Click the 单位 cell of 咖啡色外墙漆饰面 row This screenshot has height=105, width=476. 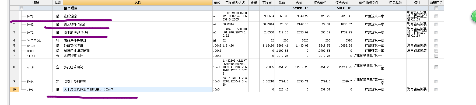[217, 51]
